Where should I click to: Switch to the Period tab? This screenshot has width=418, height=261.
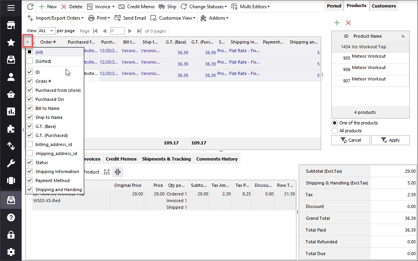coord(334,6)
